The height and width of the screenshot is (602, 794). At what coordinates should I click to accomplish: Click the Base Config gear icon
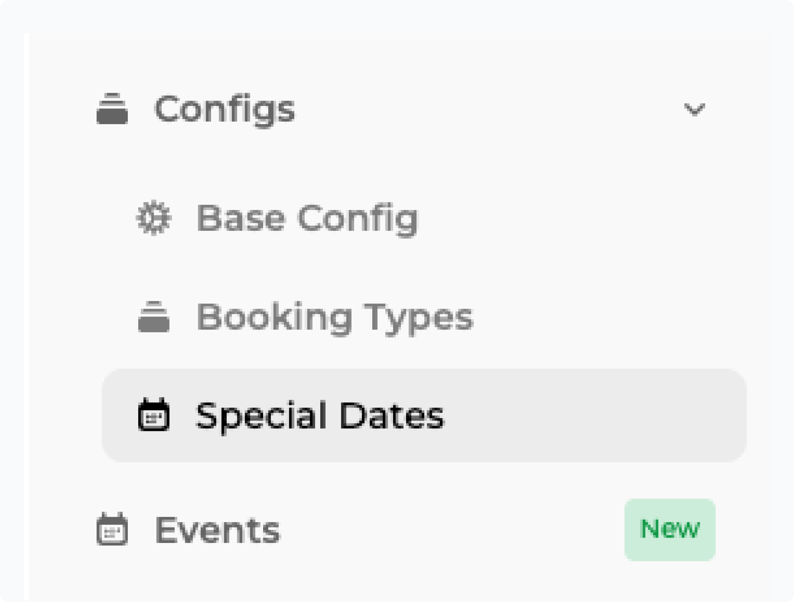(154, 218)
